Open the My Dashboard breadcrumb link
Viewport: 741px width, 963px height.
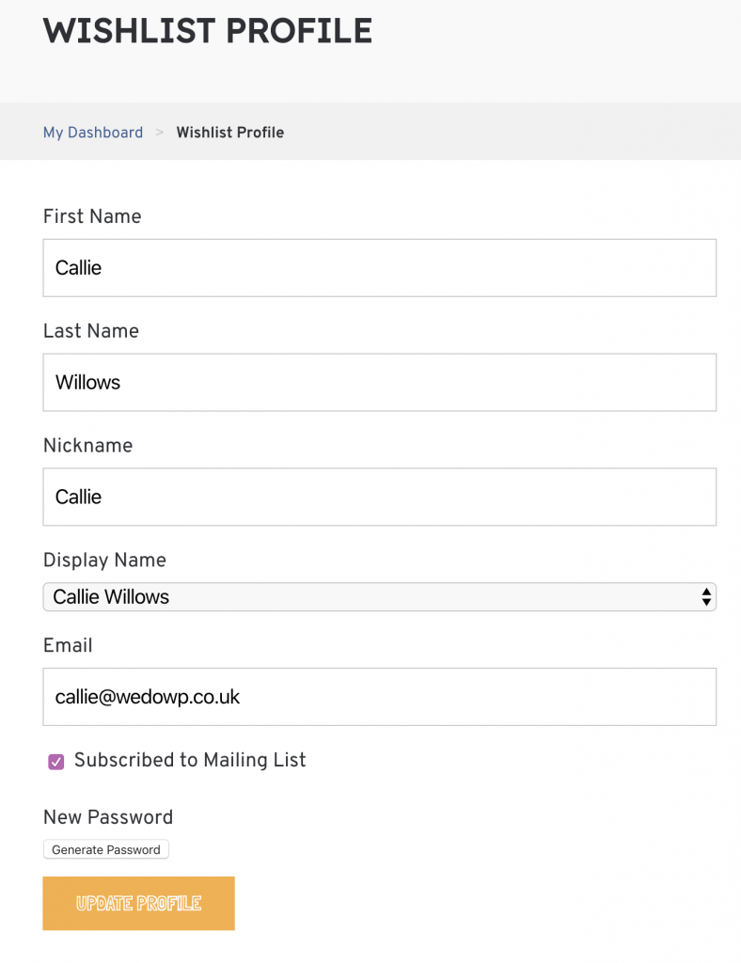93,133
